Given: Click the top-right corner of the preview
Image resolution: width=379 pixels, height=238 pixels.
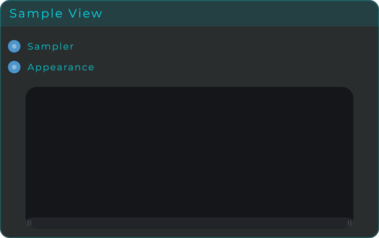Looking at the screenshot, I should [x=349, y=92].
